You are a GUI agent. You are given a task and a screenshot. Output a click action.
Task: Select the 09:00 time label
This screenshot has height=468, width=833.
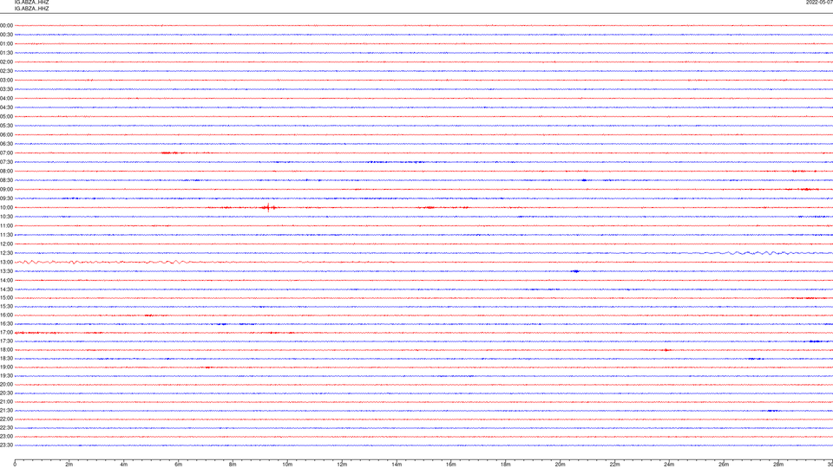6,190
